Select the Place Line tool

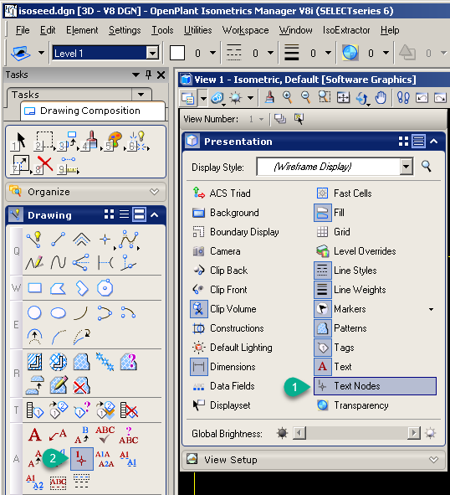click(59, 239)
